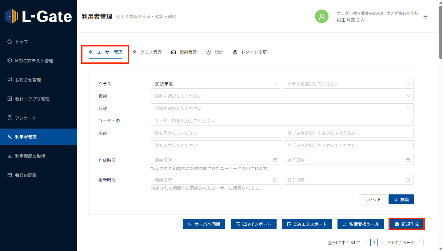Click calendar icon in 作成時間 開始日時 field
Image resolution: width=443 pixels, height=251 pixels.
pos(275,160)
